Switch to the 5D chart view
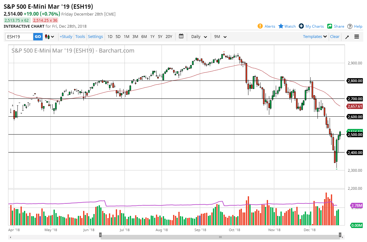Viewport: 367px width, 242px height. (118, 36)
